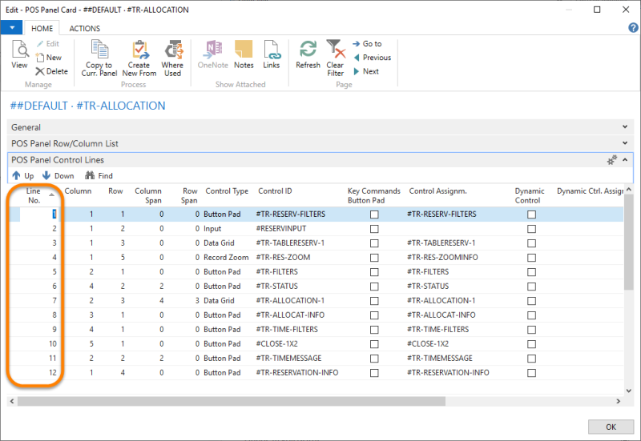This screenshot has width=641, height=441.
Task: Expand the General section
Action: coord(625,127)
